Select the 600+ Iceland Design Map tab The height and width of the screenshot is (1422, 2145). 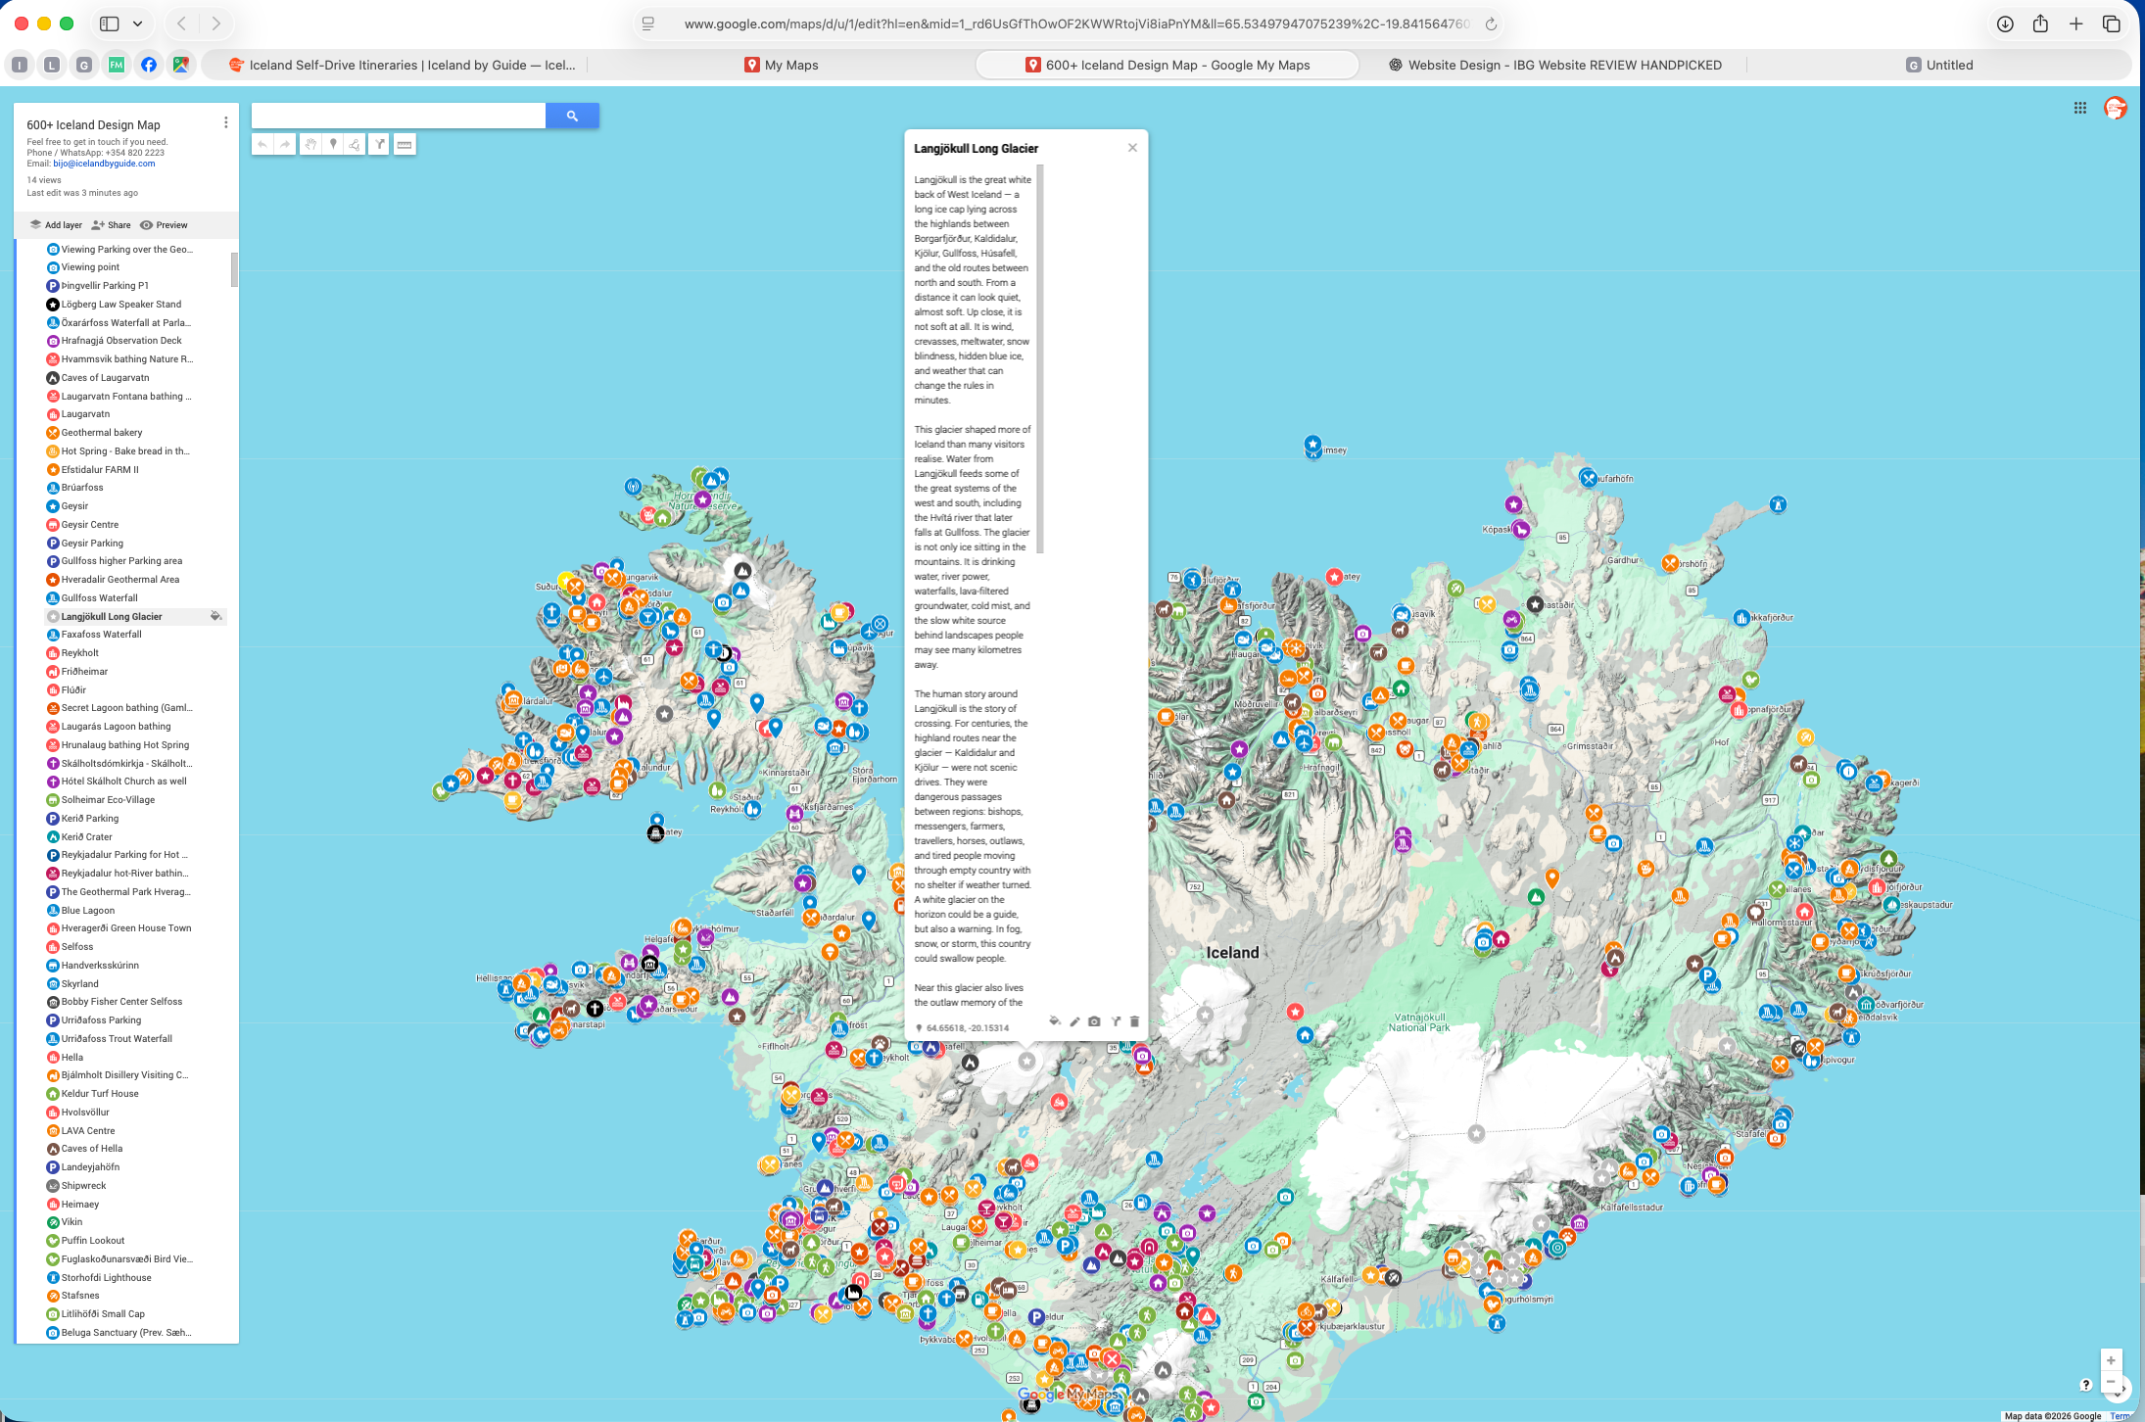click(x=1168, y=65)
